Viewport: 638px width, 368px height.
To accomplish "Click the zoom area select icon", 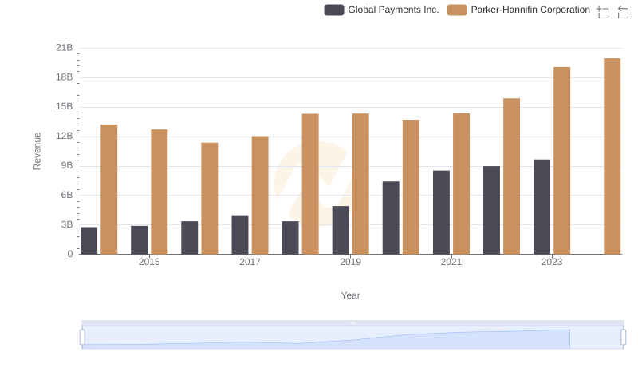I will (x=603, y=12).
